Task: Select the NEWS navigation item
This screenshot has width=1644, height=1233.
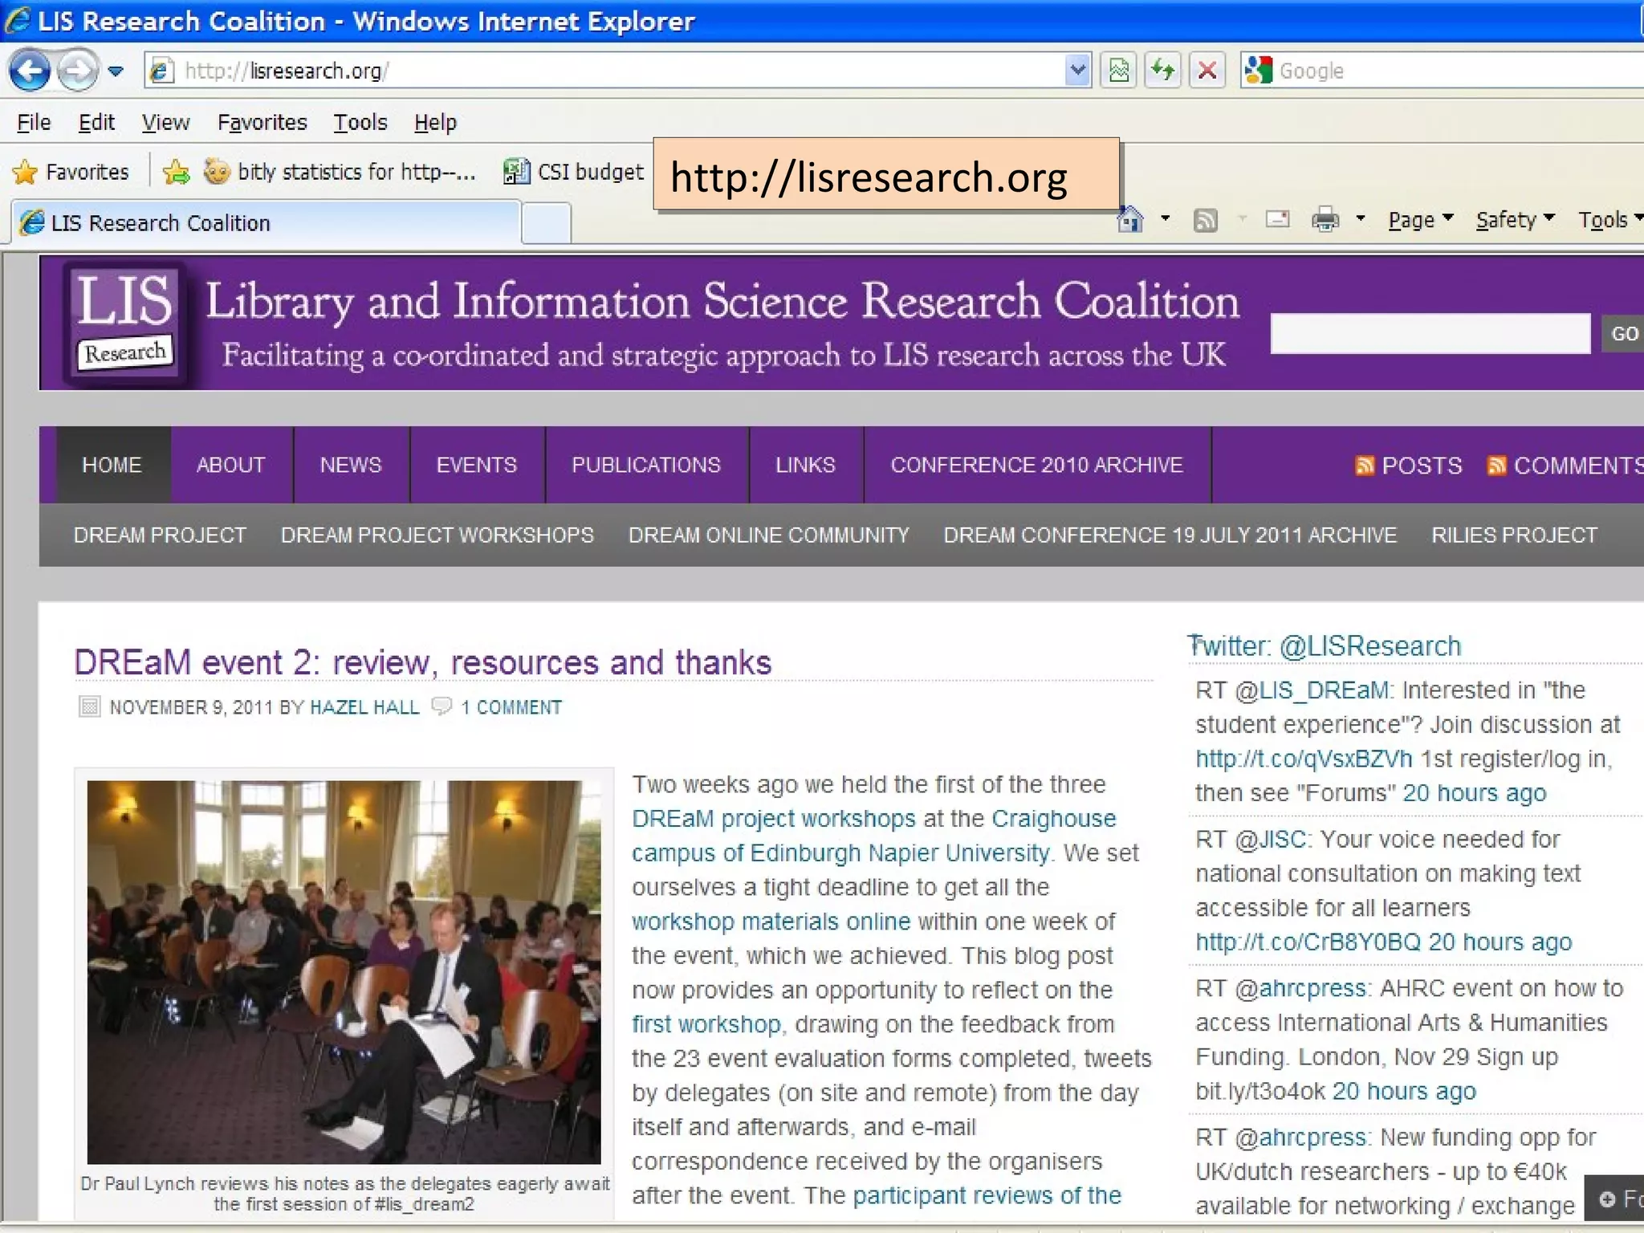Action: (351, 465)
